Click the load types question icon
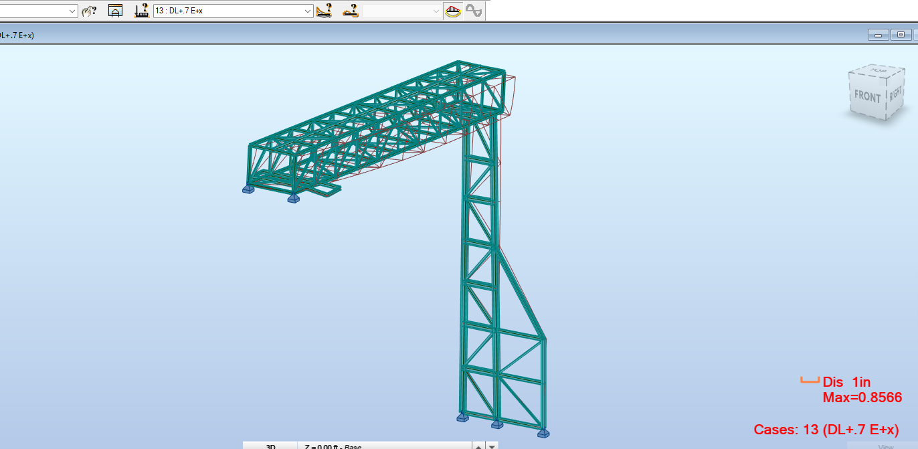This screenshot has width=918, height=449. tap(350, 11)
